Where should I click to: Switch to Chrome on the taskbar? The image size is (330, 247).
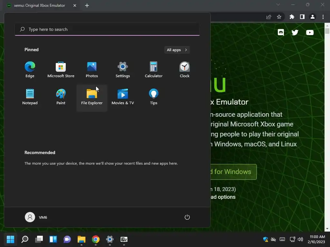(95, 239)
